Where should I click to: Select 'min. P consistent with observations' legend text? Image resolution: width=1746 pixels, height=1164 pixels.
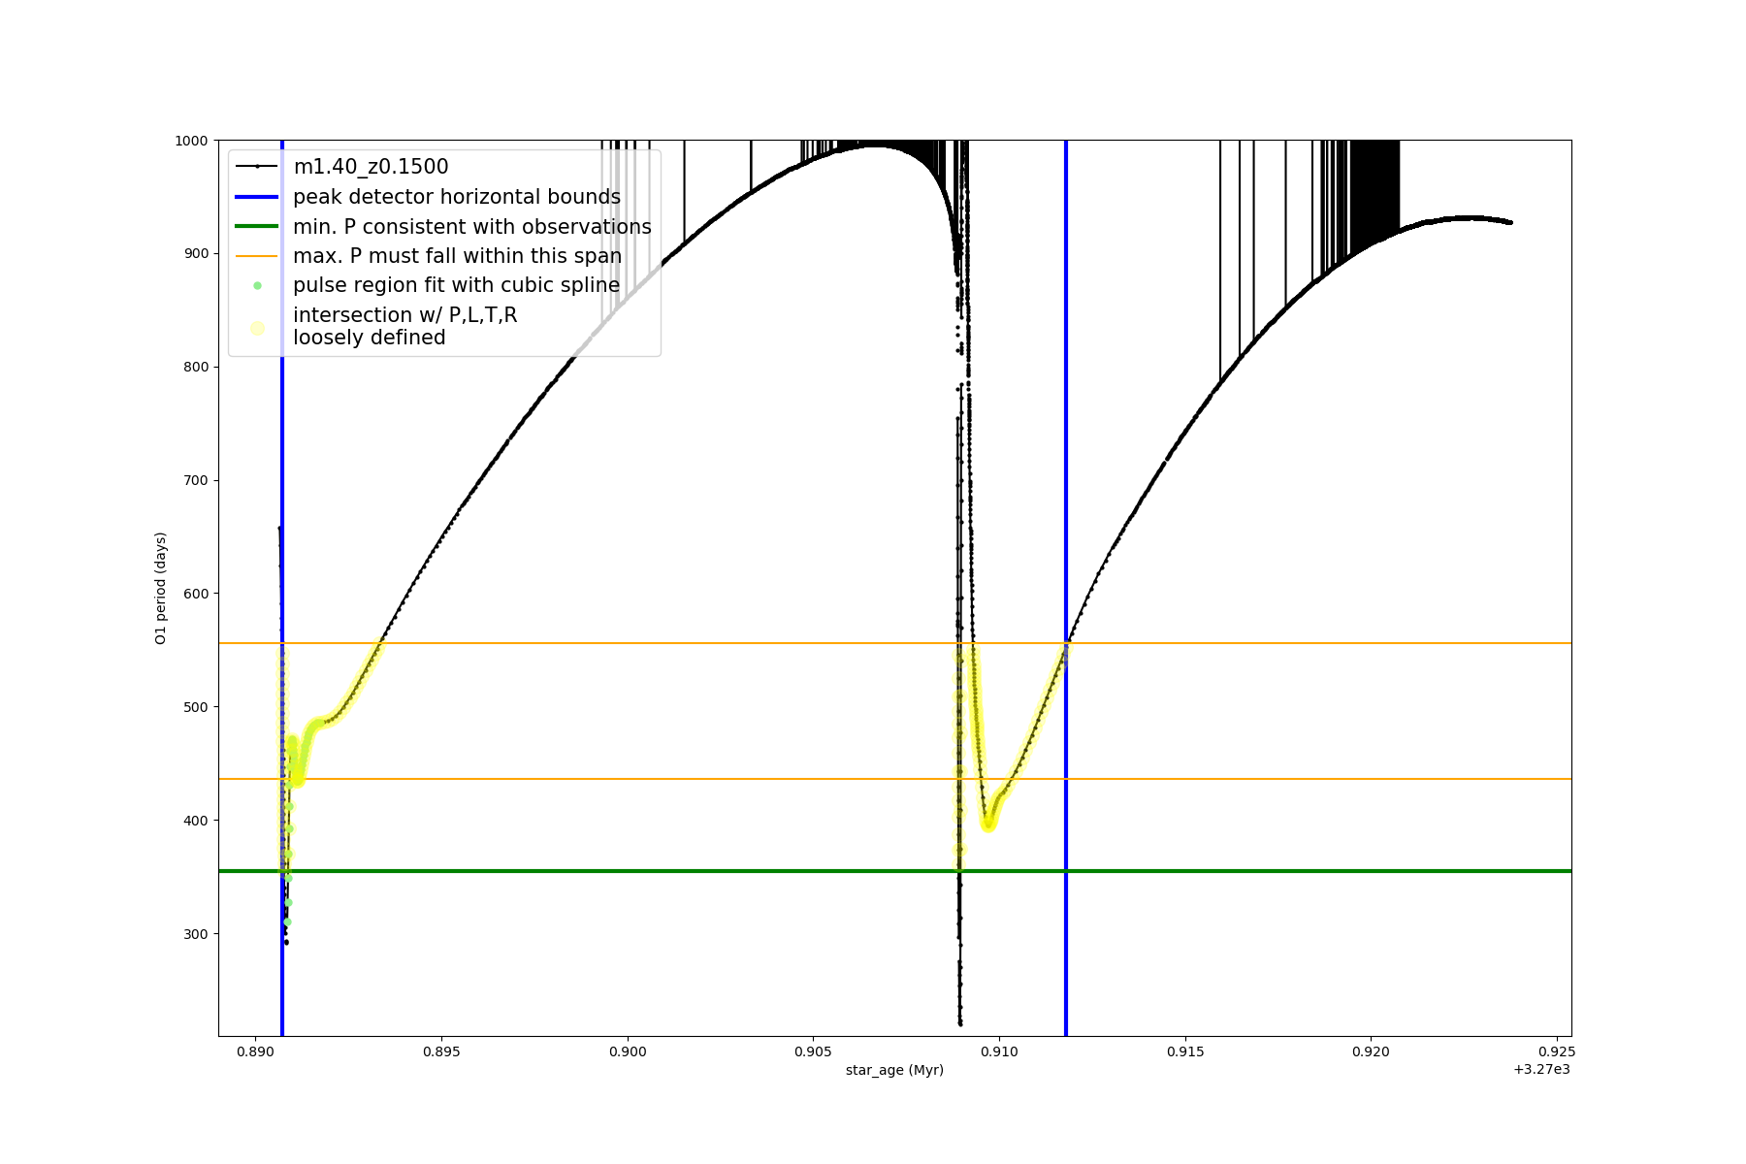pyautogui.click(x=471, y=227)
